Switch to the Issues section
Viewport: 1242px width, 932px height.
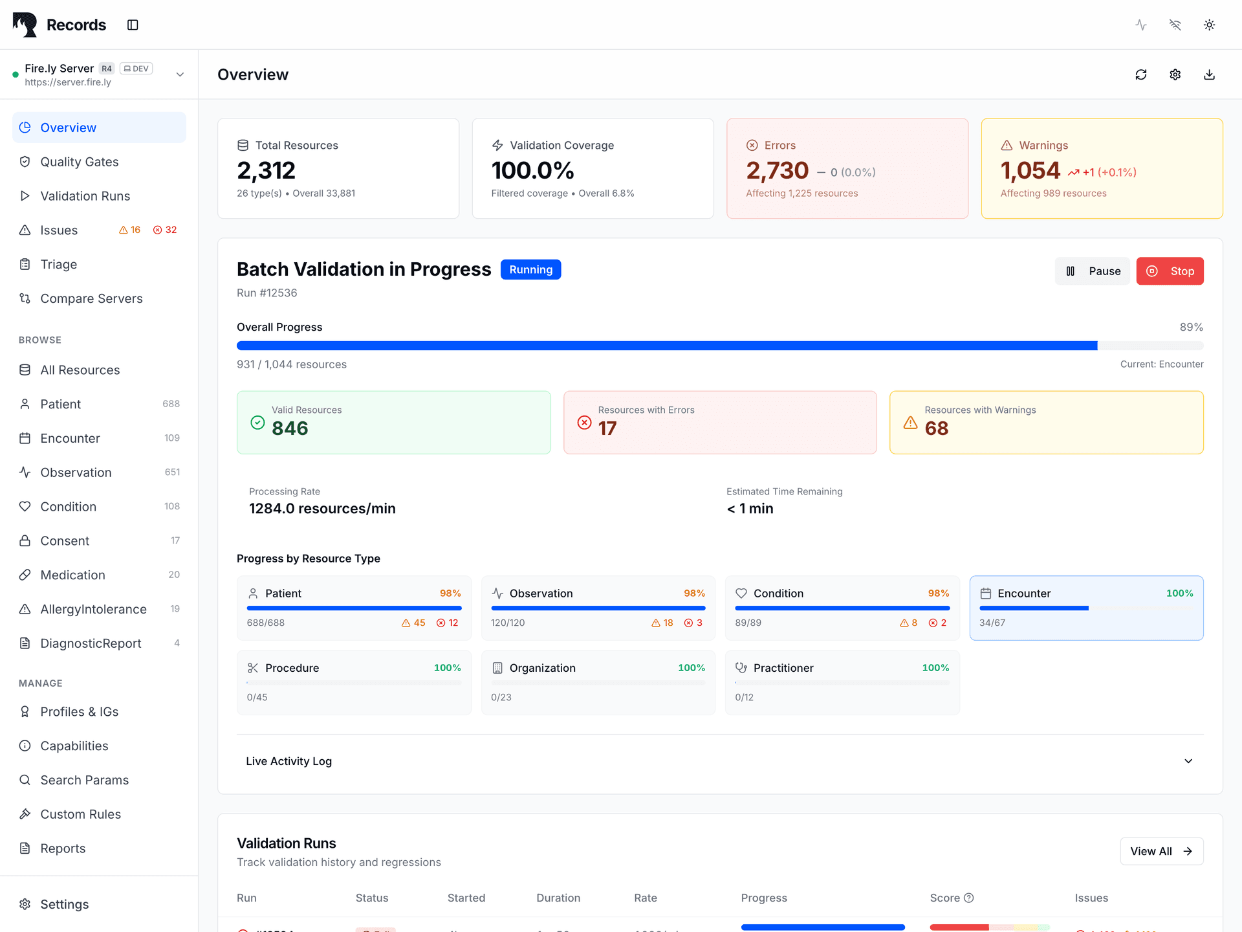click(x=58, y=230)
